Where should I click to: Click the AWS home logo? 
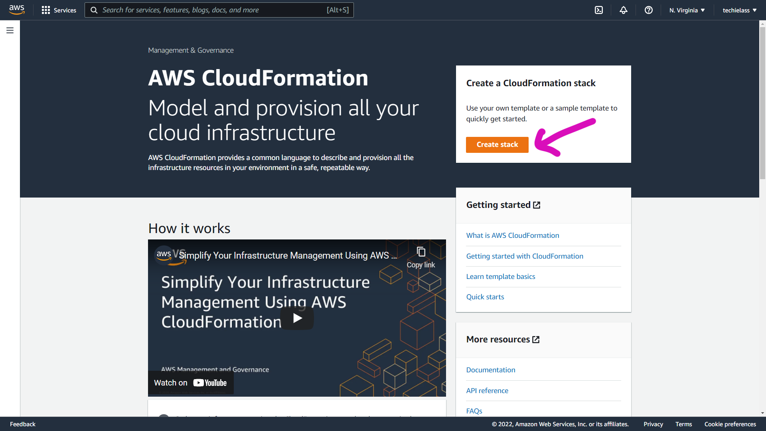pyautogui.click(x=17, y=10)
